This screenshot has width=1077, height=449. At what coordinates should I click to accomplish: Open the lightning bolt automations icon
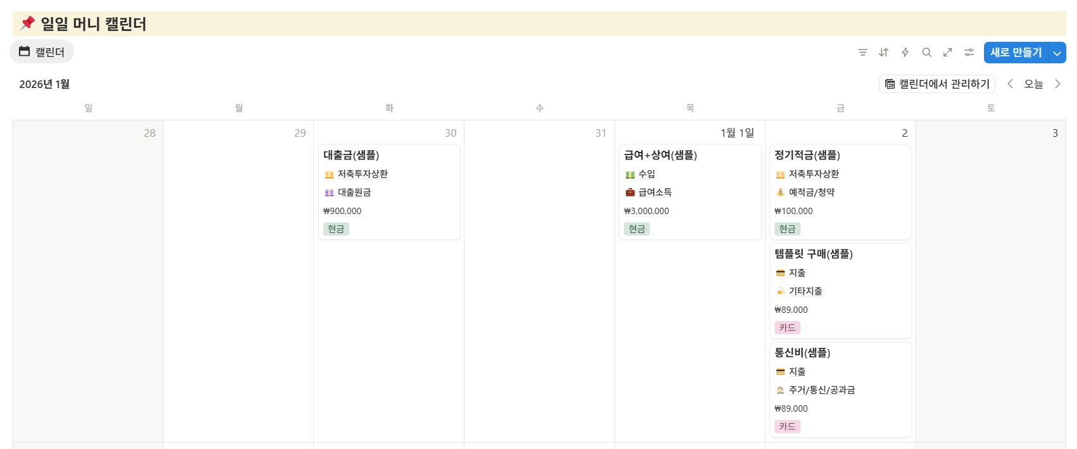[x=905, y=53]
